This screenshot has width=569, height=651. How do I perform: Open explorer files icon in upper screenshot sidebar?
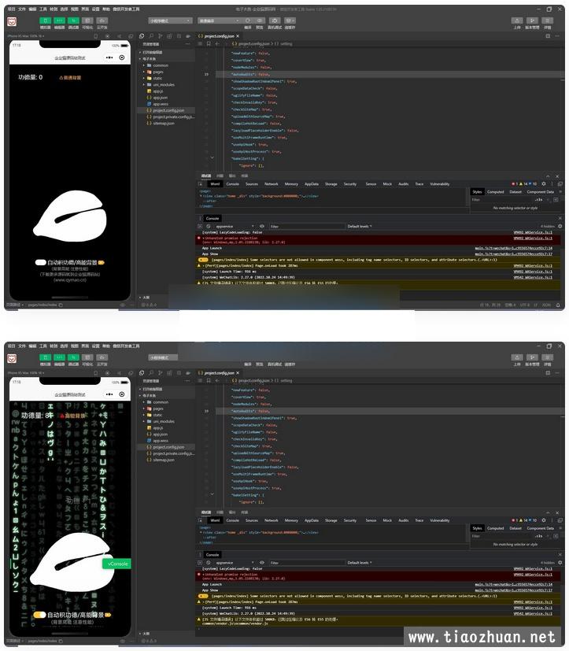142,36
